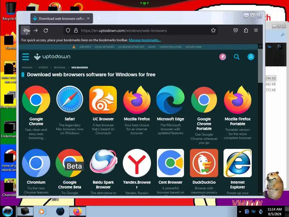
Task: Open the Mozilla Firefox Portable icon
Action: coord(238,100)
